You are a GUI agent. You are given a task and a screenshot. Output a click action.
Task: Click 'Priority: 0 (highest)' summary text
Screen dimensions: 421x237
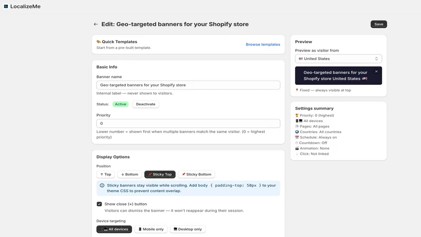pyautogui.click(x=317, y=115)
